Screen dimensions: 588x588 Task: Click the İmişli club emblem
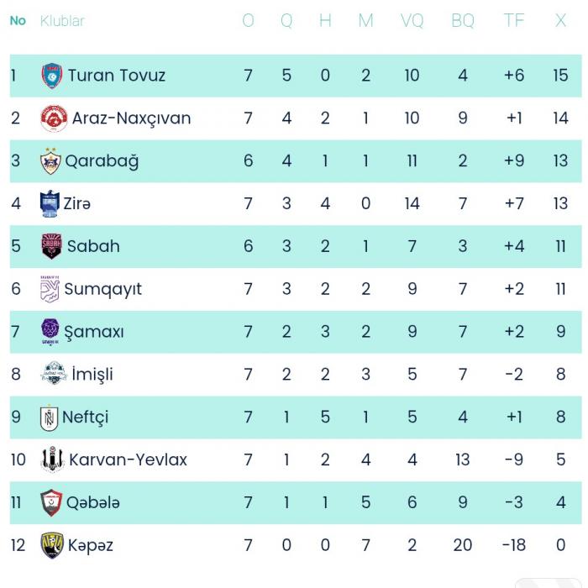click(54, 375)
